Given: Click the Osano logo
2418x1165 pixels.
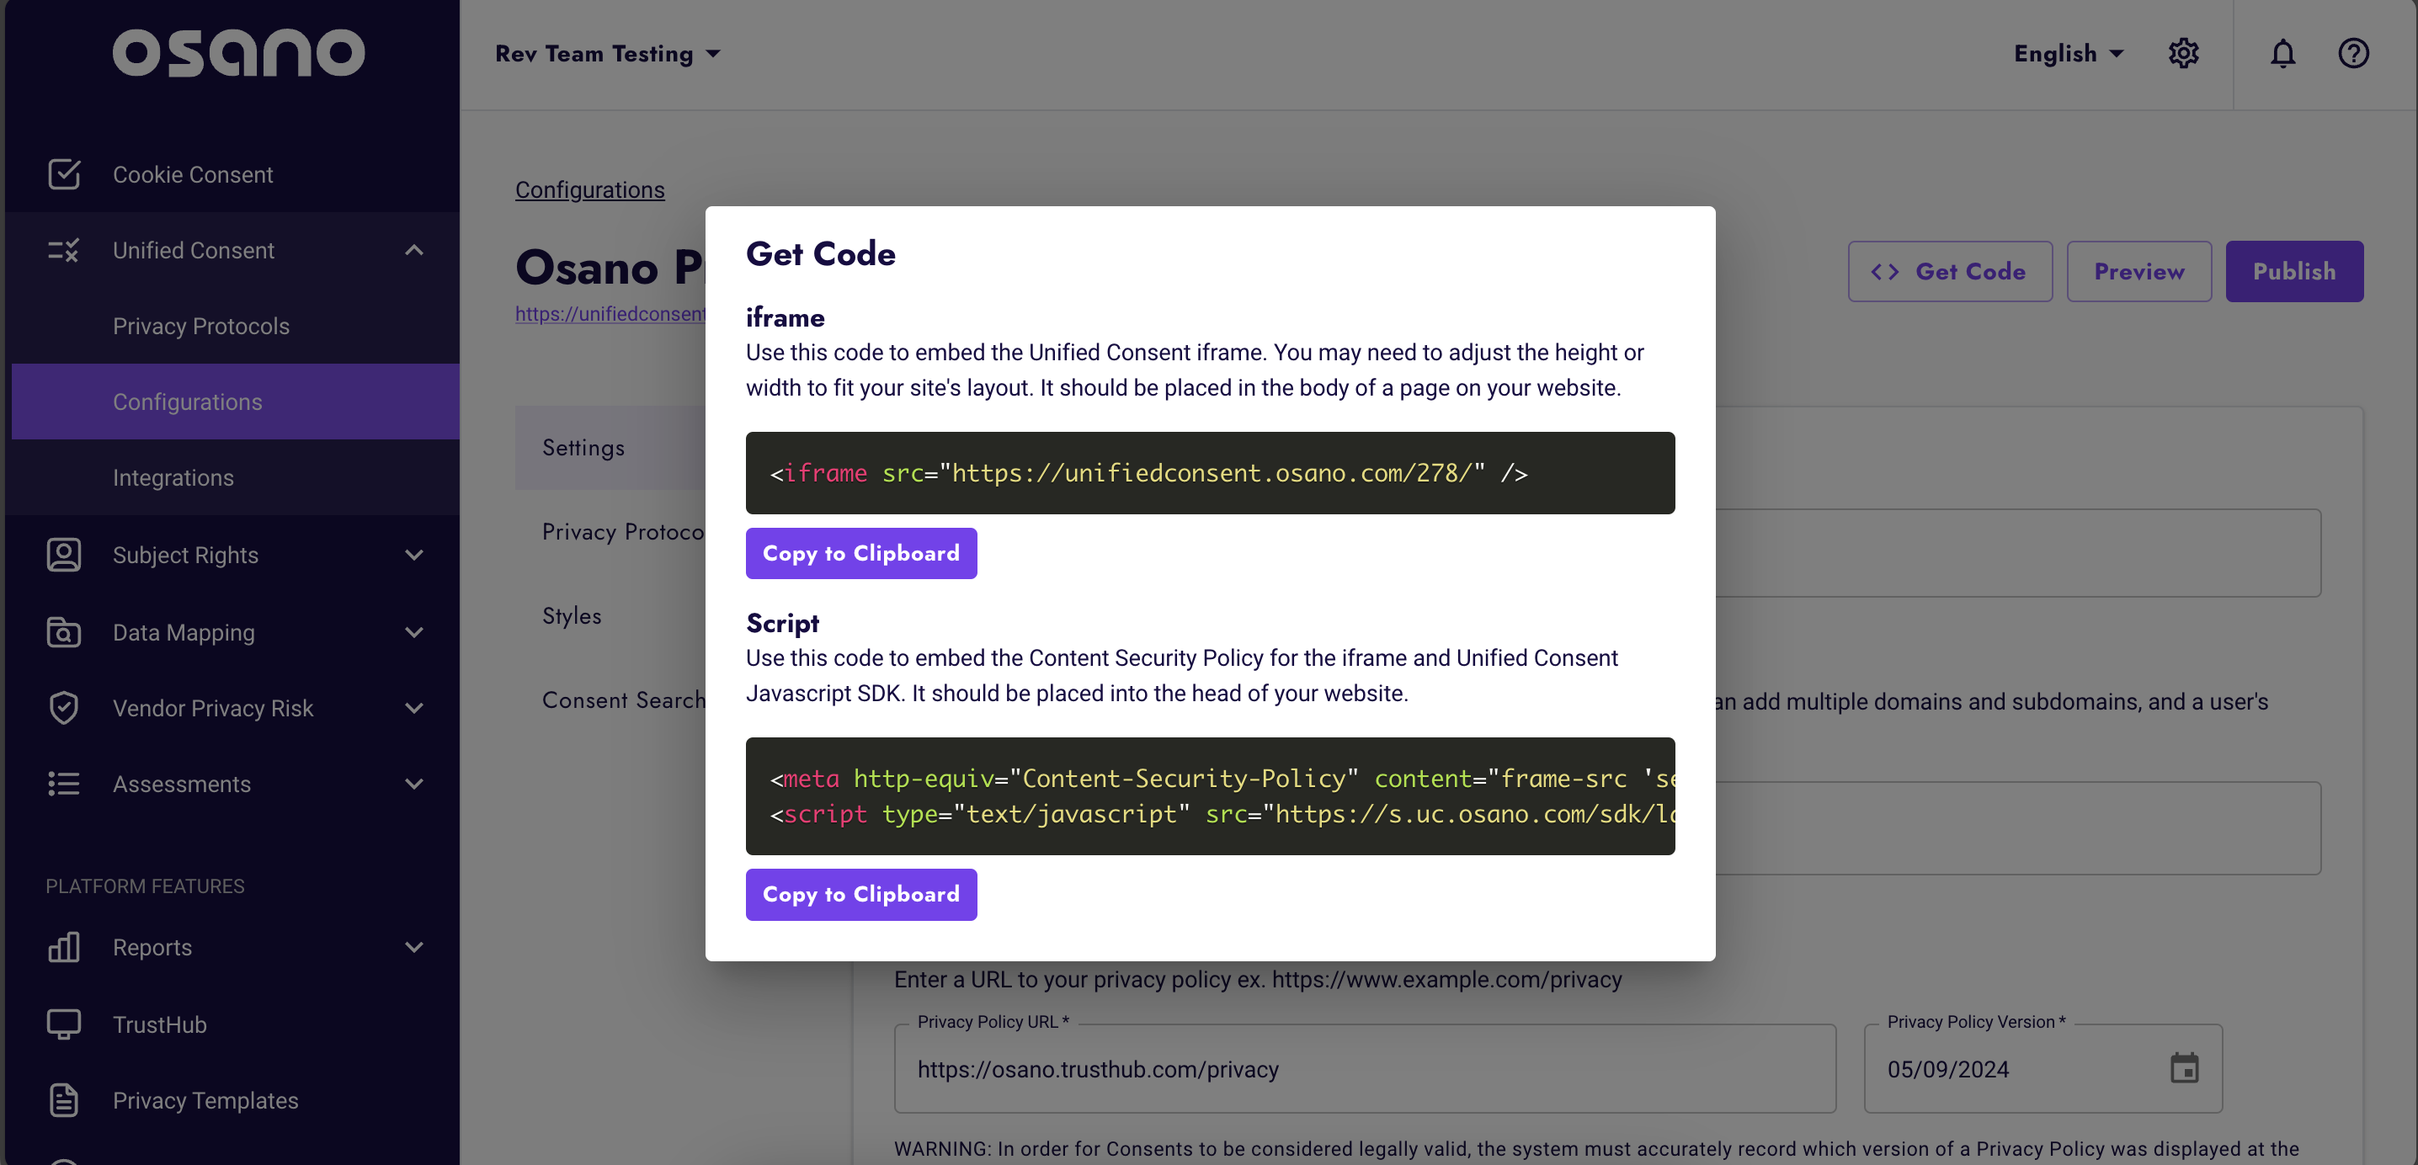Looking at the screenshot, I should (238, 52).
